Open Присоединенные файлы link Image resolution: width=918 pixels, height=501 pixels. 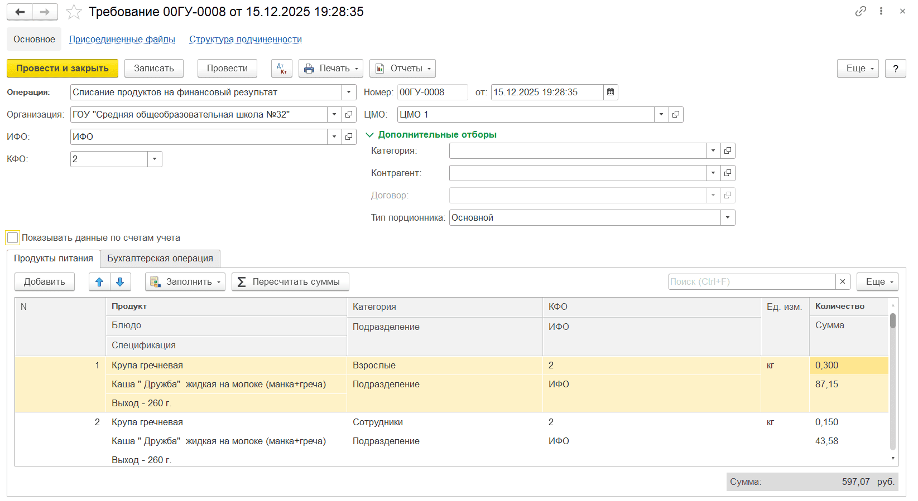tap(122, 40)
